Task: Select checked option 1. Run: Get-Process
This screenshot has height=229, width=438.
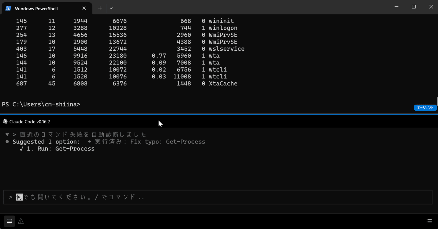Action: 57,148
